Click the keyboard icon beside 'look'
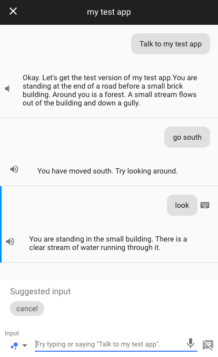Image resolution: width=218 pixels, height=357 pixels. point(205,205)
